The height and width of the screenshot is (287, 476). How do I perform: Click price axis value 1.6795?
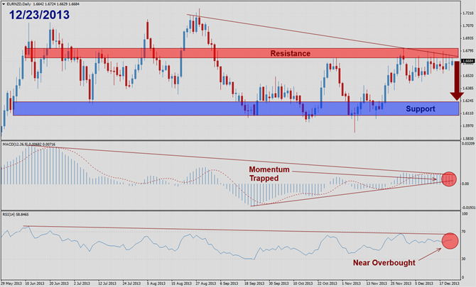point(467,51)
